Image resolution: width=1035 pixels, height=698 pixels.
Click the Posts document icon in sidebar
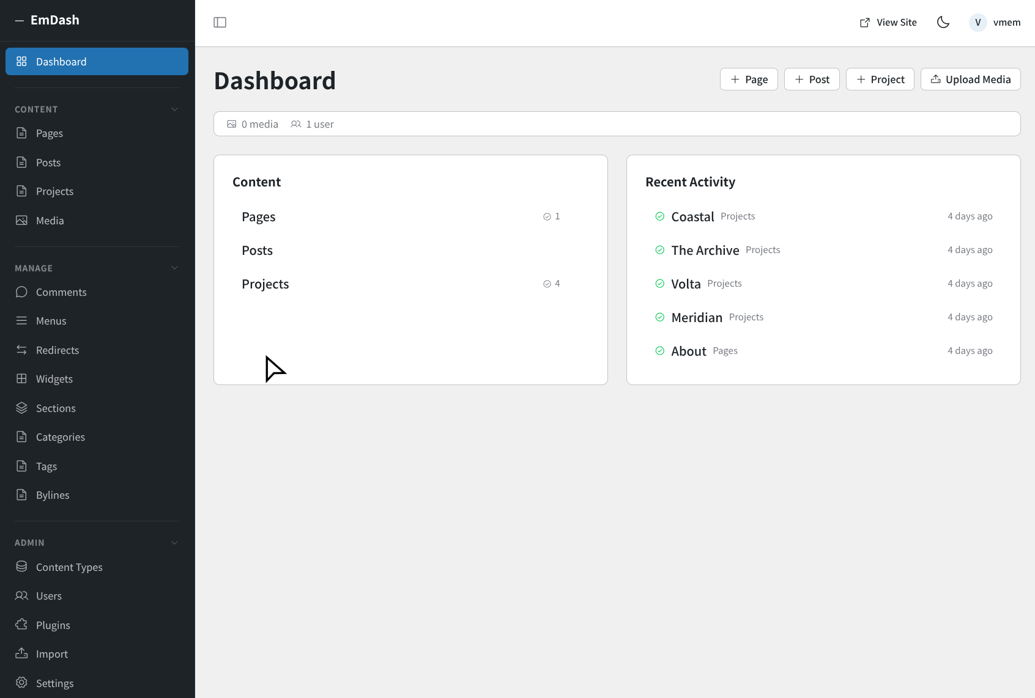pyautogui.click(x=21, y=162)
